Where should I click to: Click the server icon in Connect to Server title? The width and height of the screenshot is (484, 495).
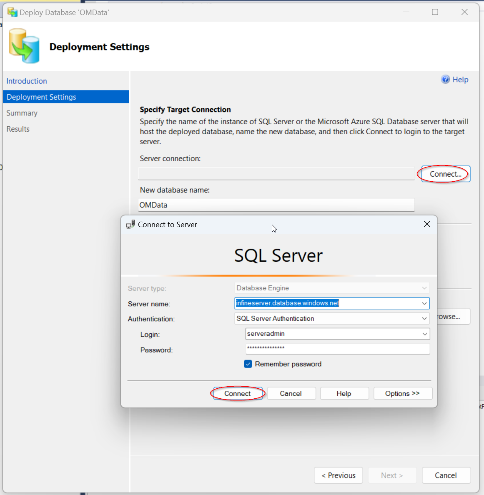click(130, 224)
